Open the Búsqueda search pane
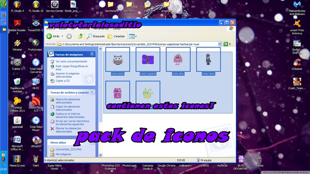 pyautogui.click(x=96, y=36)
